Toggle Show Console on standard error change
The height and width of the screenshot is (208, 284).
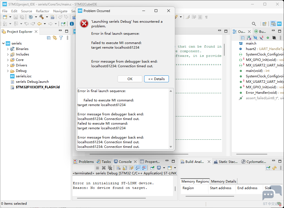click(144, 168)
